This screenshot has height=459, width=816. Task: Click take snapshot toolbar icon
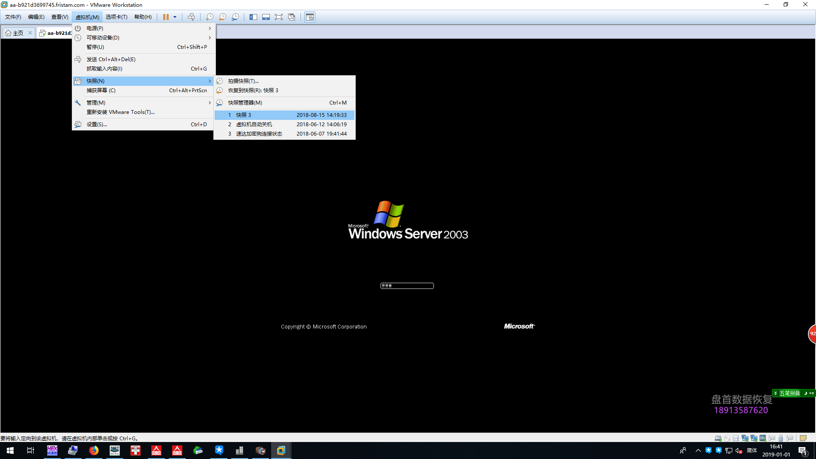[x=210, y=17]
